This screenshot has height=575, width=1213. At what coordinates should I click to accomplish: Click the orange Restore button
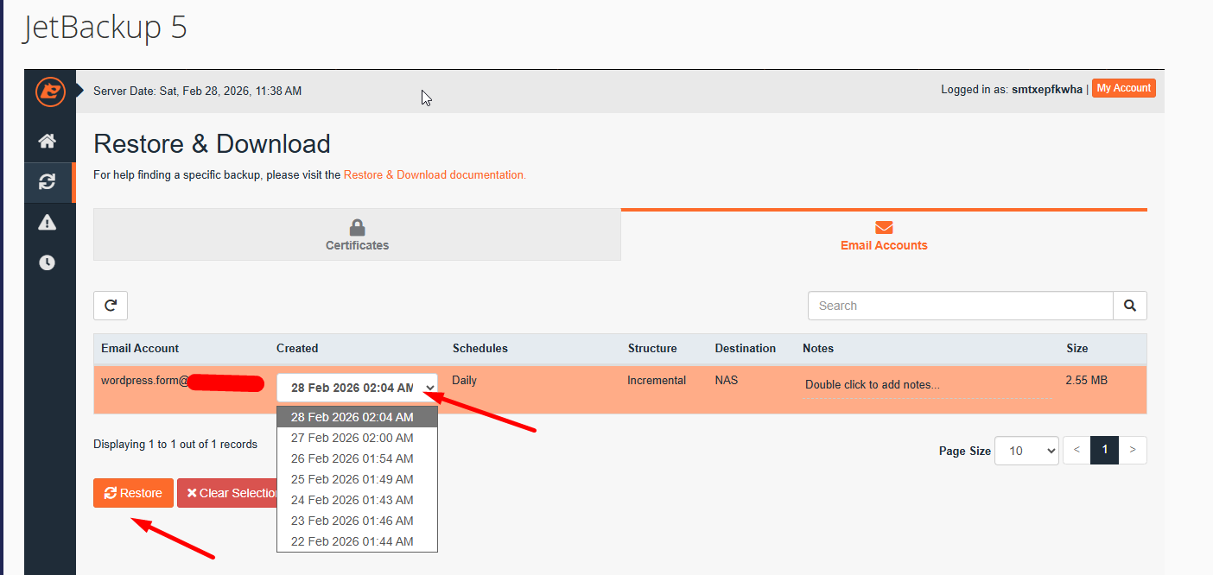coord(133,493)
